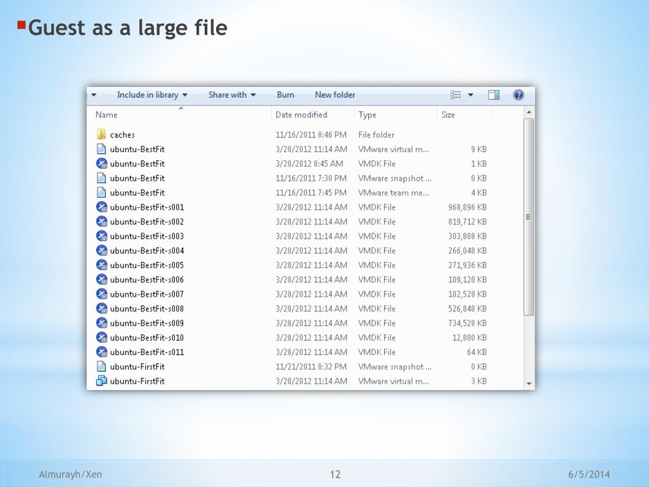Image resolution: width=649 pixels, height=487 pixels.
Task: Click the Change your view icon
Action: tap(455, 95)
